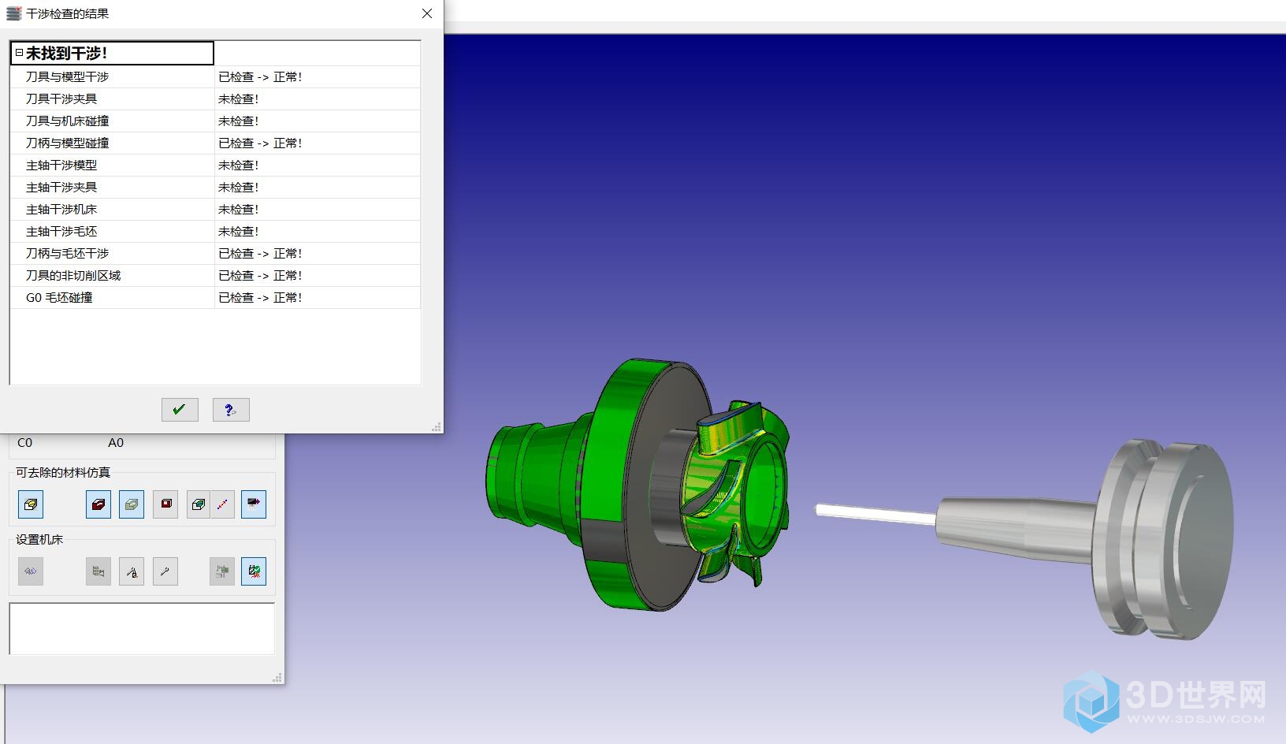The image size is (1286, 744).
Task: Click the block with green top face icon
Action: click(x=199, y=504)
